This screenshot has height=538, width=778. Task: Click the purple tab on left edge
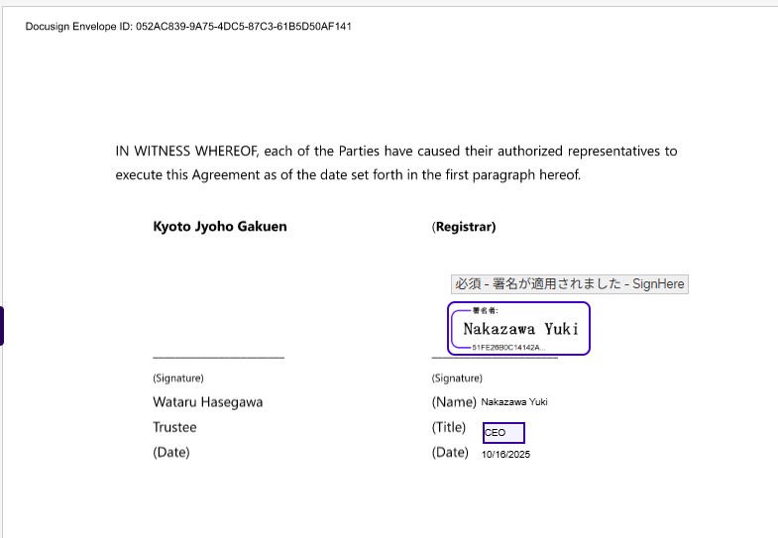tap(2, 326)
